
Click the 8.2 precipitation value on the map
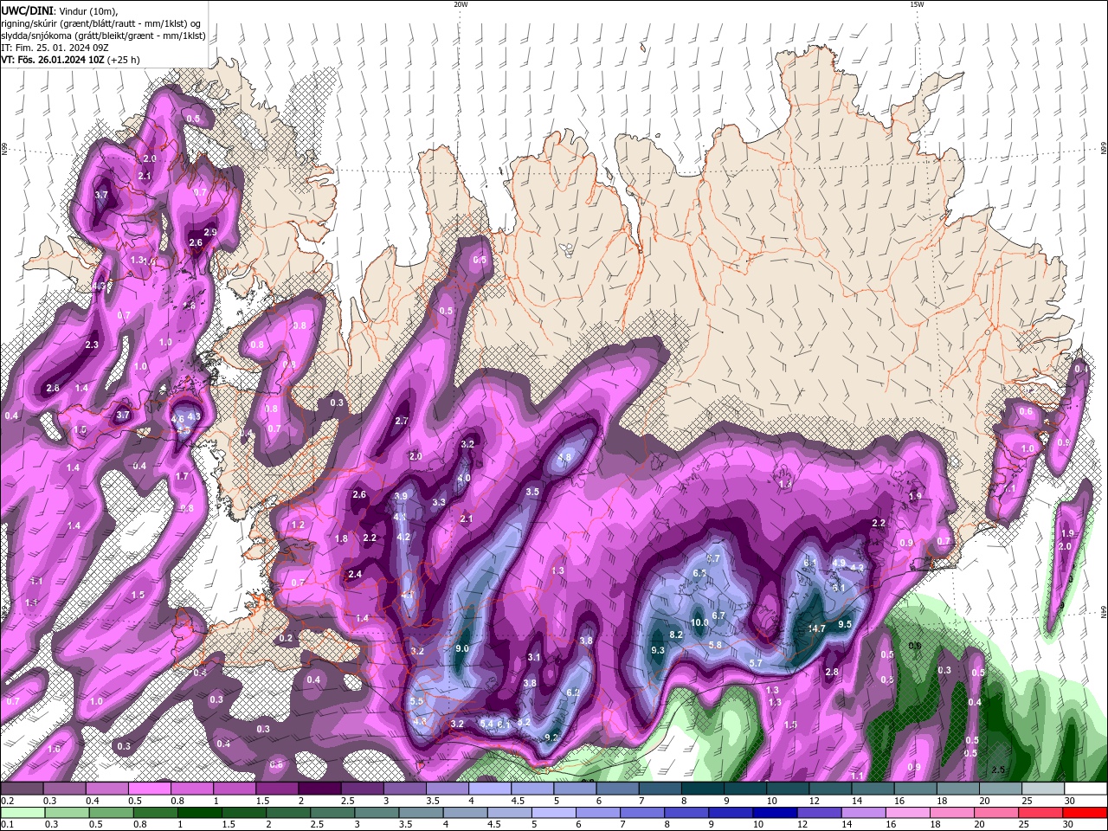pyautogui.click(x=677, y=635)
